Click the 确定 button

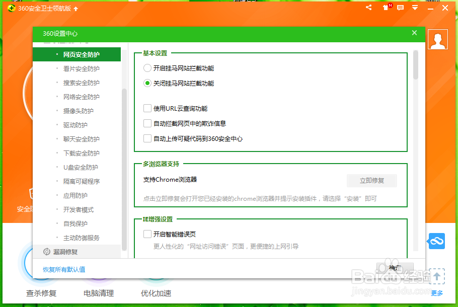[x=395, y=268]
